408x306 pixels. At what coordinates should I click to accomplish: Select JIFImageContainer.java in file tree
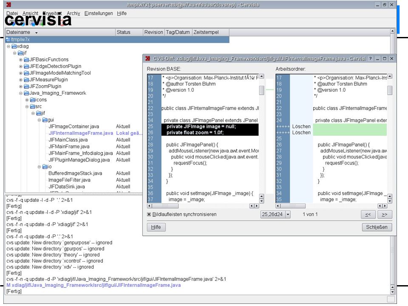74,127
